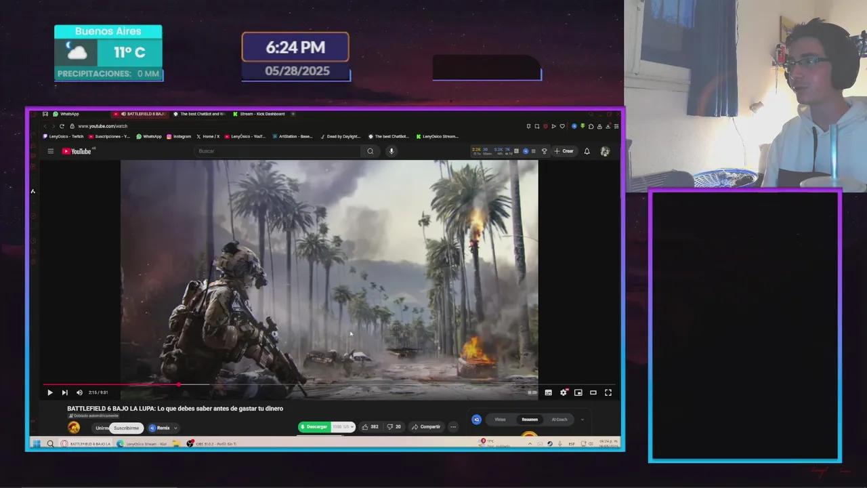Open the browser downloads icon in toolbar
This screenshot has height=488, width=867.
(x=608, y=126)
